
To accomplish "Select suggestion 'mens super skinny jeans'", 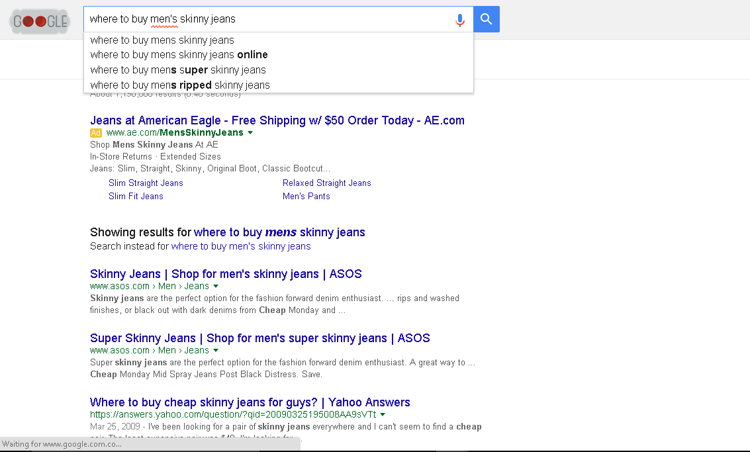I will [279, 70].
